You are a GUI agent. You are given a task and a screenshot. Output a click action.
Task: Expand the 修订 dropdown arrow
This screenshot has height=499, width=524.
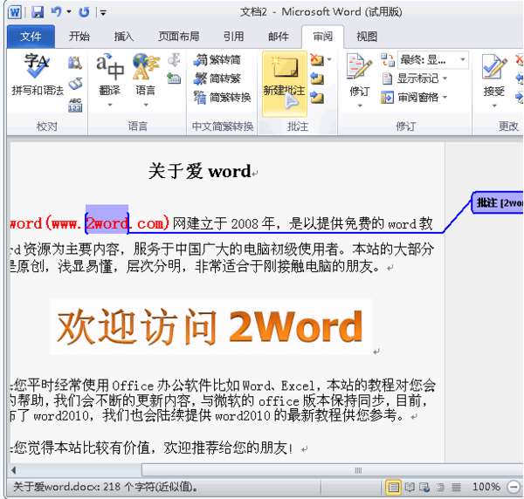pyautogui.click(x=360, y=106)
